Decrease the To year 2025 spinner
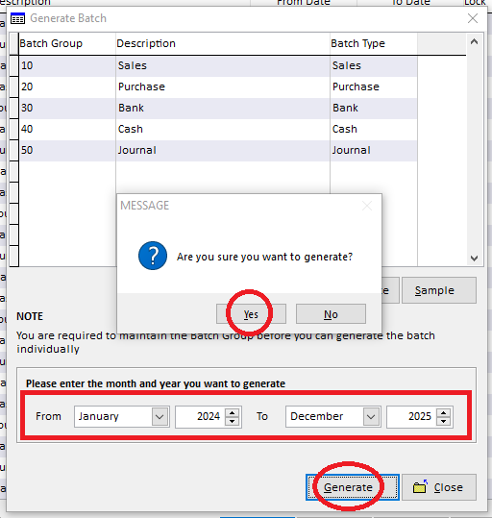The height and width of the screenshot is (518, 492). (443, 421)
